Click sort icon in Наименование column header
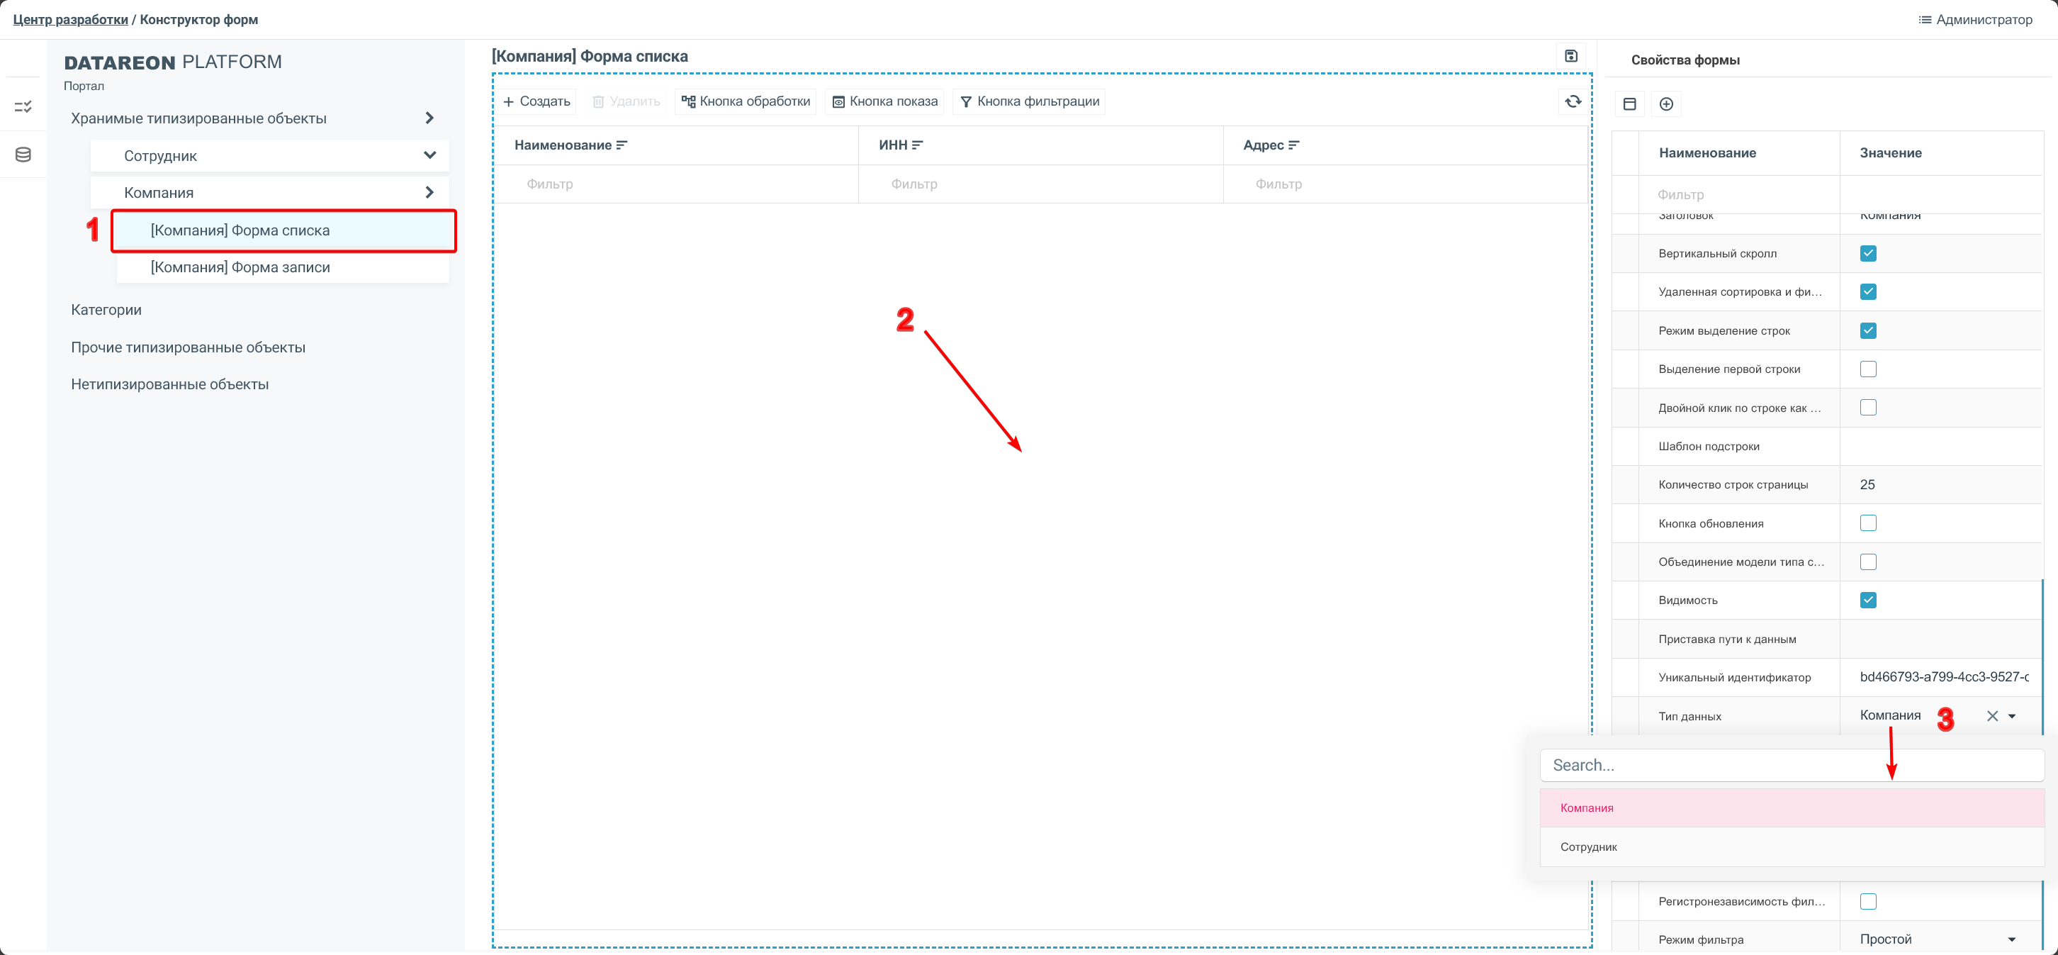 [622, 145]
